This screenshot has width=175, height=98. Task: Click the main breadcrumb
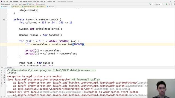coord(16,4)
